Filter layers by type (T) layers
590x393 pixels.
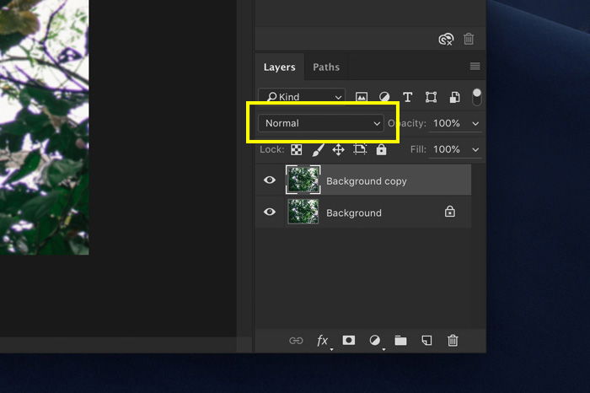coord(407,97)
